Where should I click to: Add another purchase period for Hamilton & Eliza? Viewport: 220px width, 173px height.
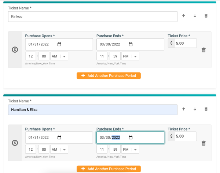(109, 169)
